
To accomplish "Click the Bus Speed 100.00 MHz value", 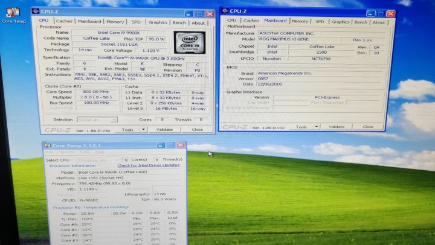I will click(96, 103).
